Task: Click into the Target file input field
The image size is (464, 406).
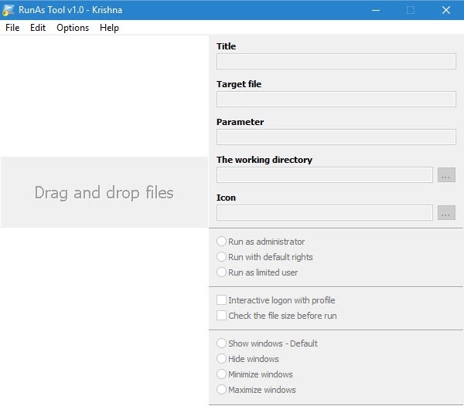Action: click(x=336, y=100)
